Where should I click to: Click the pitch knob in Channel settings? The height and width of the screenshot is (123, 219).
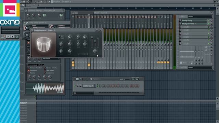click(40, 15)
